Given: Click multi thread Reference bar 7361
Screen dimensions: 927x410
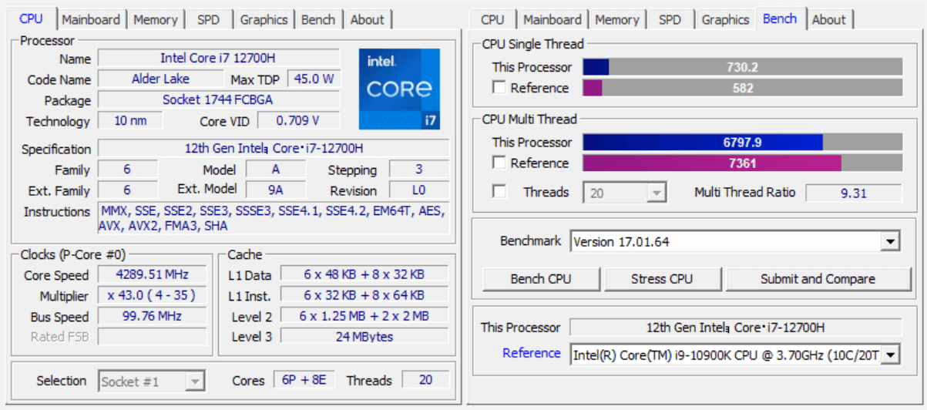Looking at the screenshot, I should [x=742, y=163].
